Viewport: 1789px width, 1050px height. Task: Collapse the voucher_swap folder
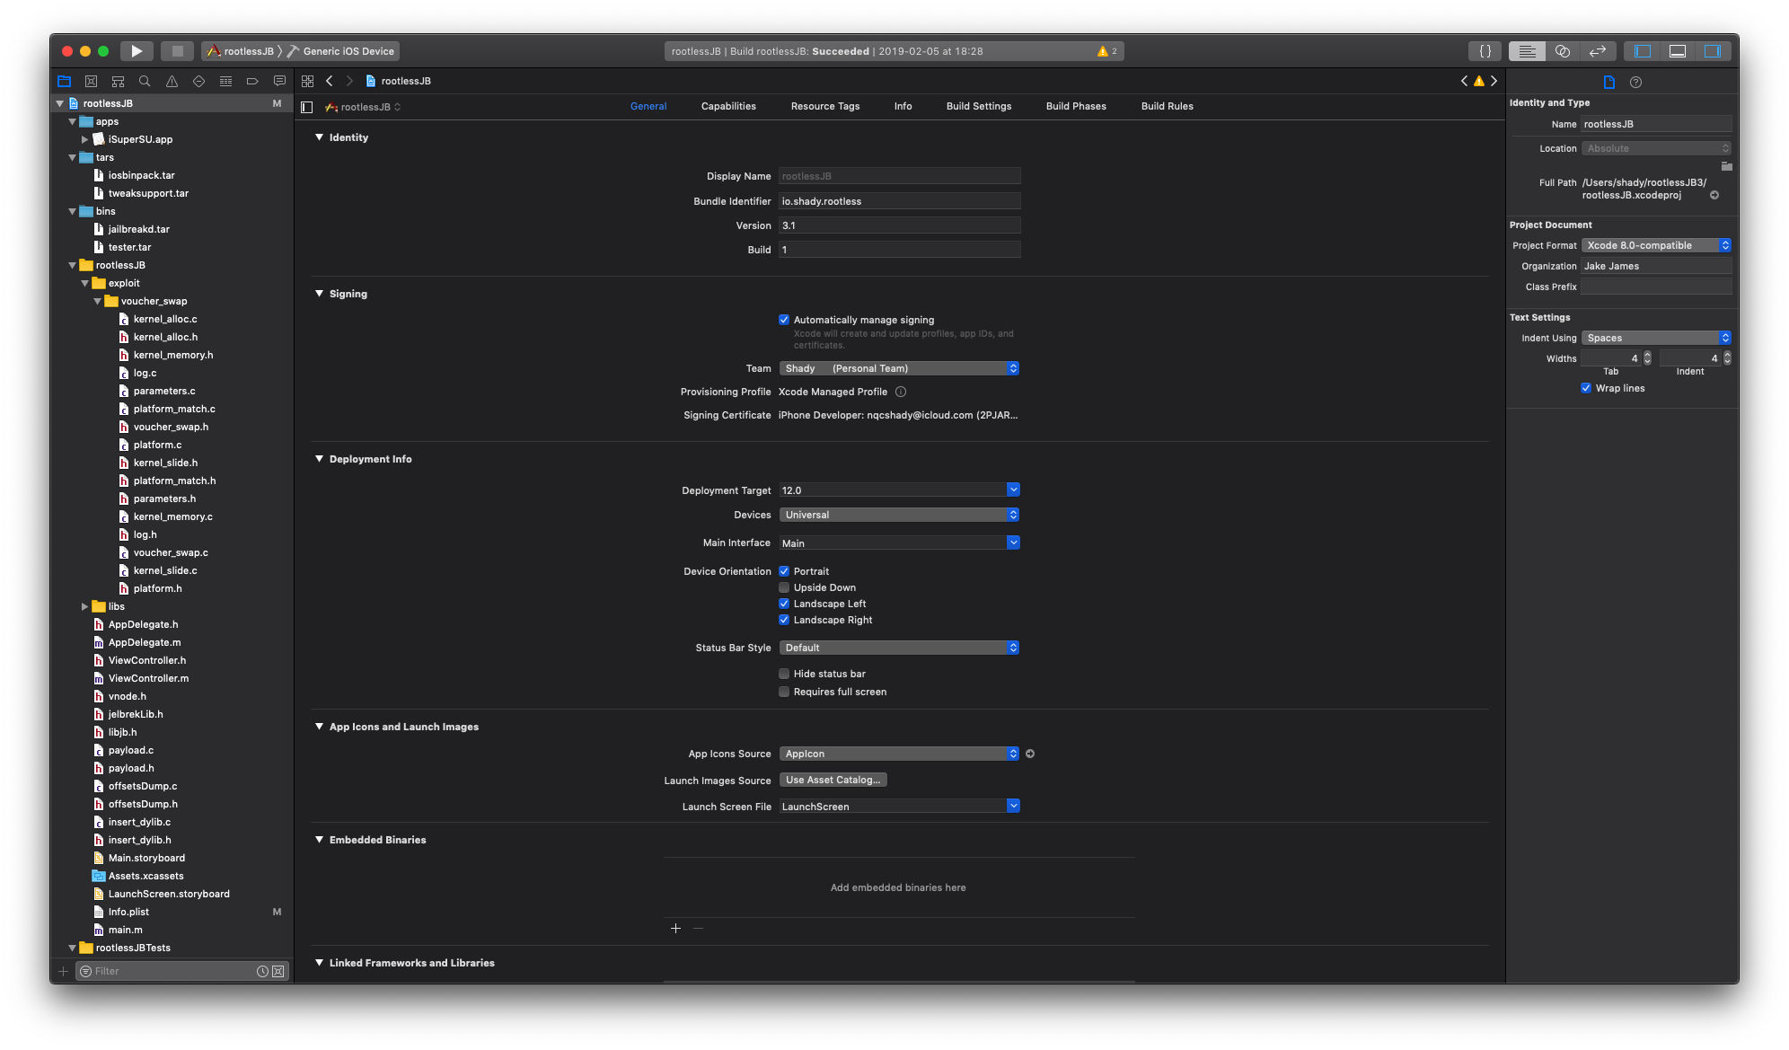[x=98, y=301]
